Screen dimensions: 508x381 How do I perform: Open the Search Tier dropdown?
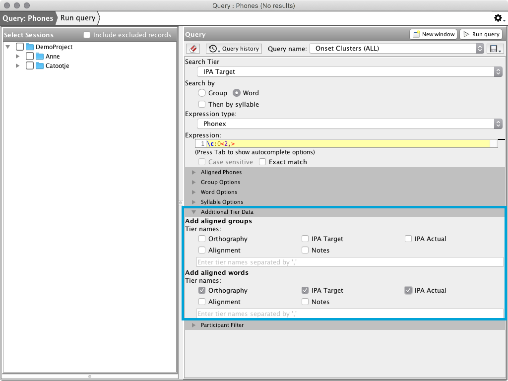349,72
